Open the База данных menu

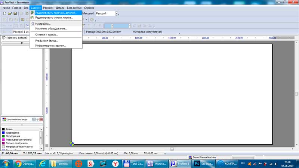click(x=74, y=8)
